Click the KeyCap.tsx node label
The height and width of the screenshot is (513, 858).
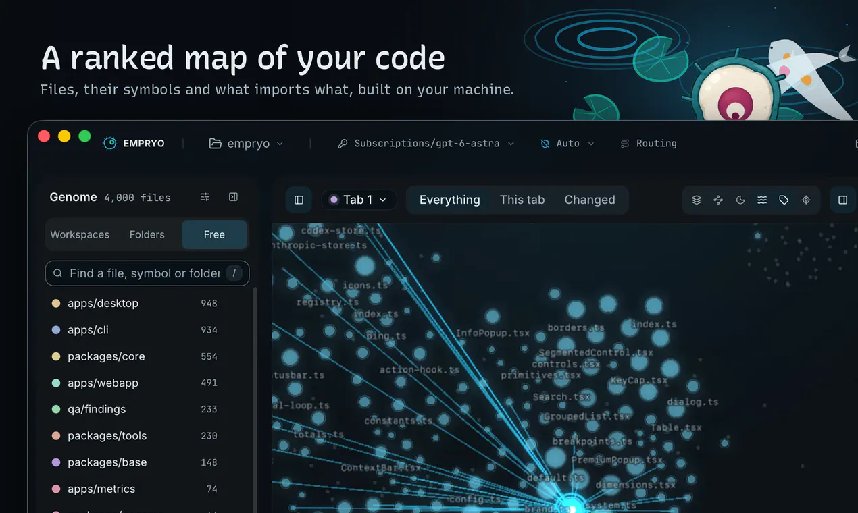coord(638,380)
